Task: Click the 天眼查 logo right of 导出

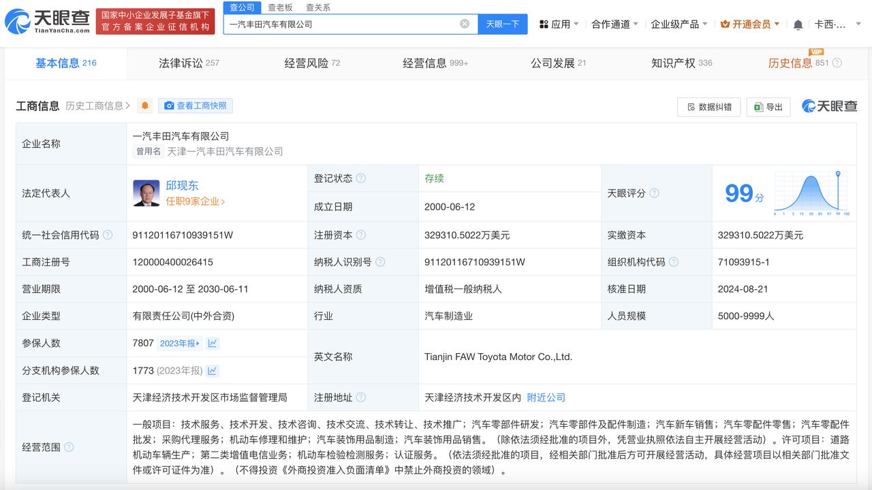Action: click(829, 106)
